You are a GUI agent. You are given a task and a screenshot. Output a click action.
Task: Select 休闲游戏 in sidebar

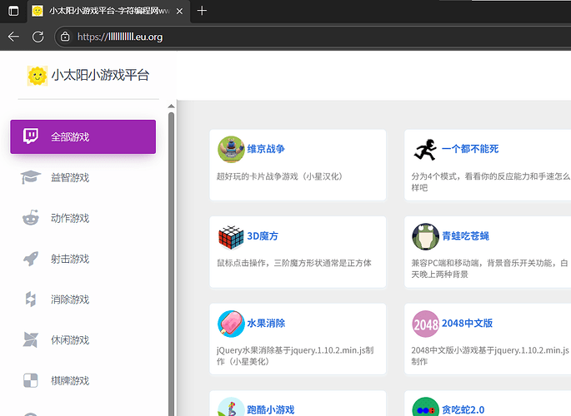click(69, 340)
